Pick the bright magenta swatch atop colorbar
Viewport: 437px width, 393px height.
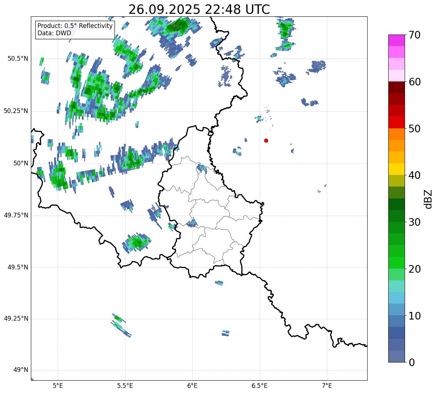396,40
